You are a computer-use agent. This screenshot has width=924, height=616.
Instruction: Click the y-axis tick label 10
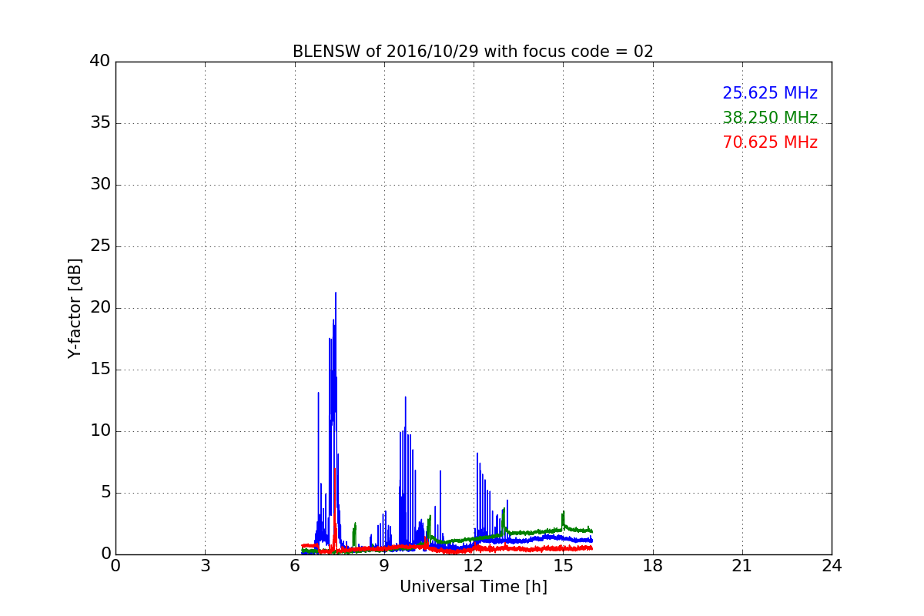click(x=99, y=430)
